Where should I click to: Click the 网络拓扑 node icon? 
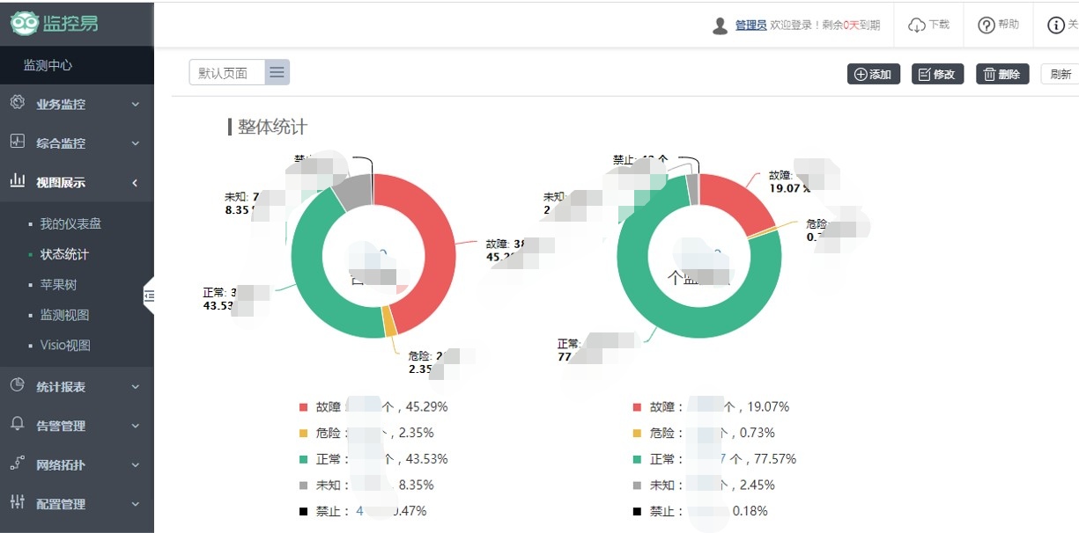pos(17,464)
